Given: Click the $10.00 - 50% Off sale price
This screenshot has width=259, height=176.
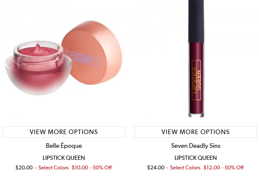Looking at the screenshot, I should point(92,168).
